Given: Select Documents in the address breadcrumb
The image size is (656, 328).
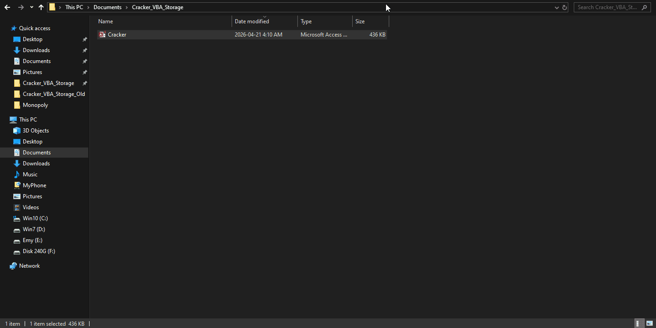Looking at the screenshot, I should pos(107,7).
